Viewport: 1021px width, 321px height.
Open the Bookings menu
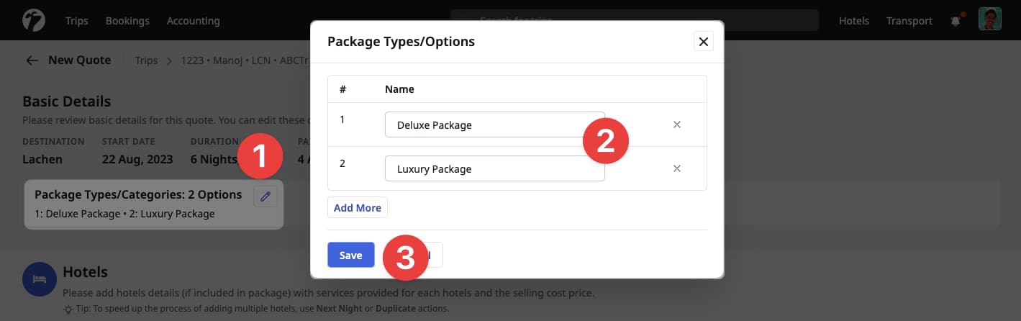pos(127,21)
